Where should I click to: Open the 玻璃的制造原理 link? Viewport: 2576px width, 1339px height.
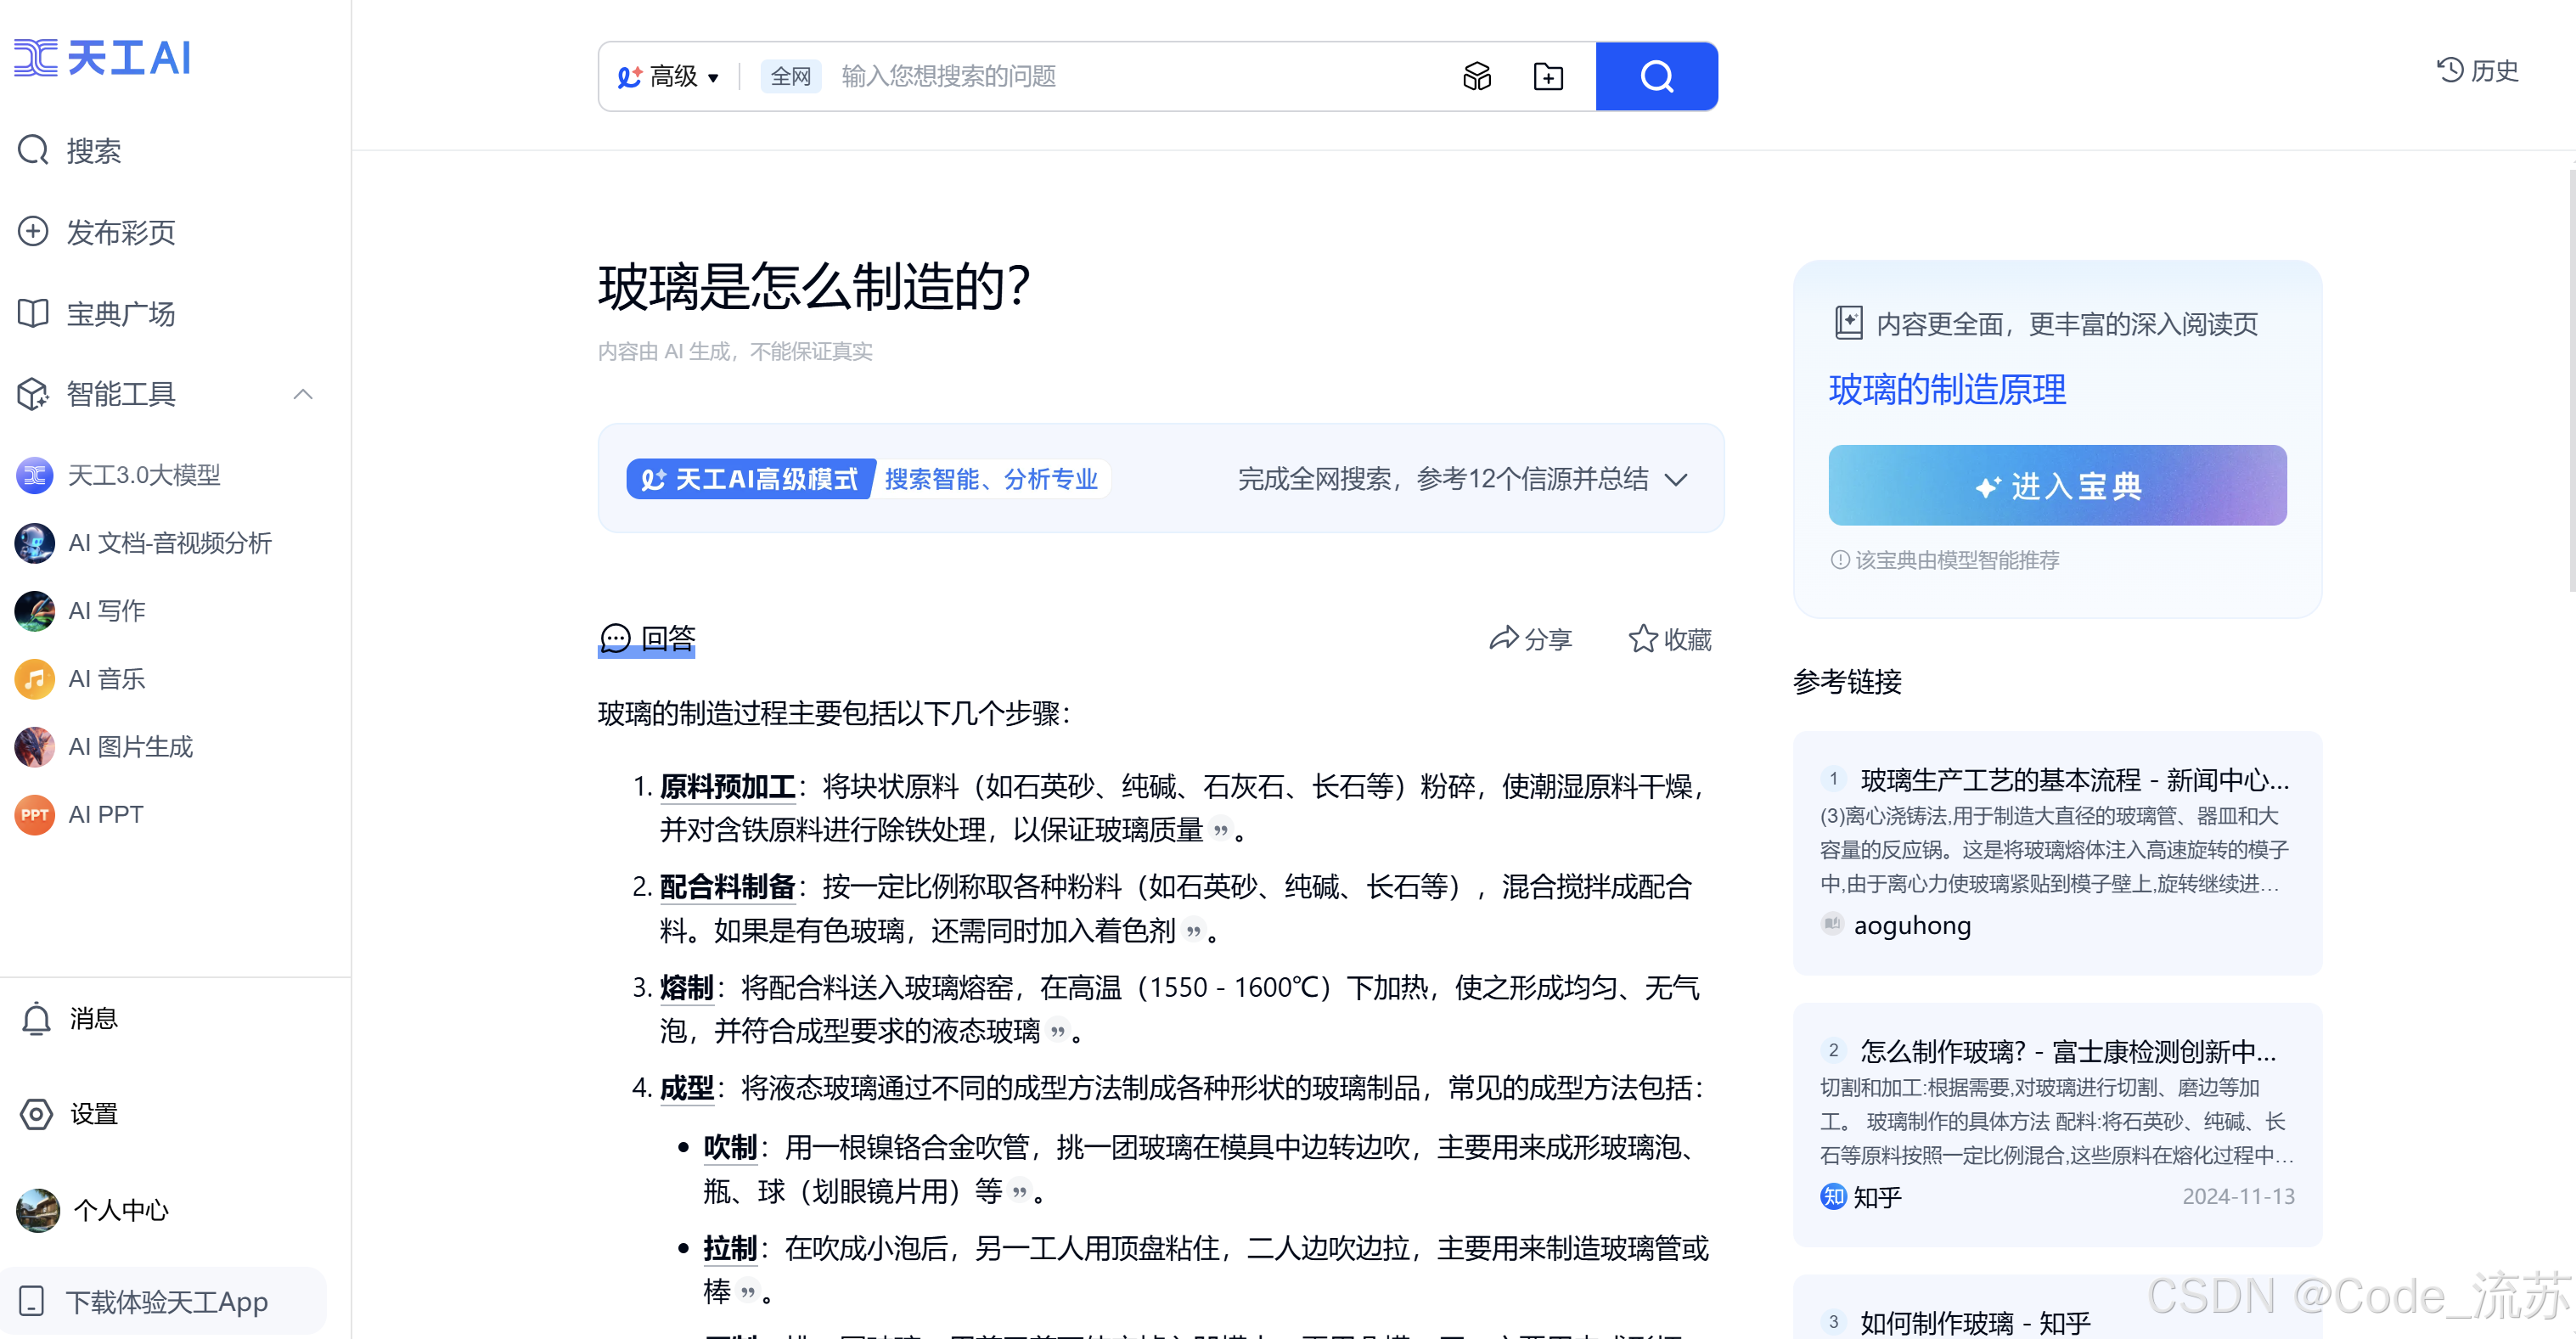coord(1947,390)
